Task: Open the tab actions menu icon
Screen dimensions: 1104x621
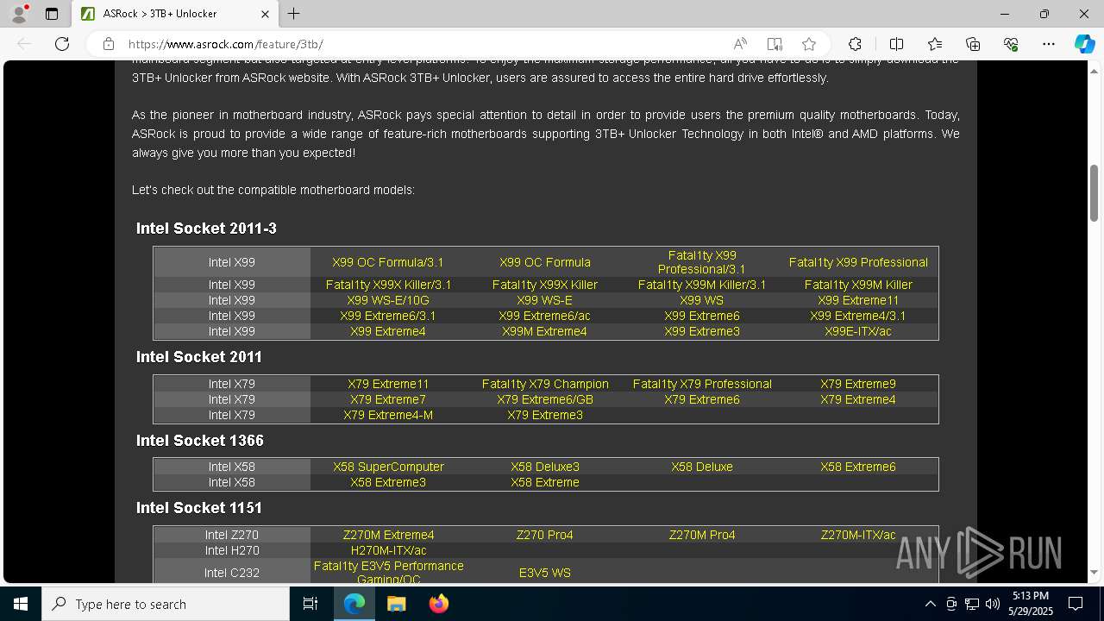Action: [x=52, y=14]
